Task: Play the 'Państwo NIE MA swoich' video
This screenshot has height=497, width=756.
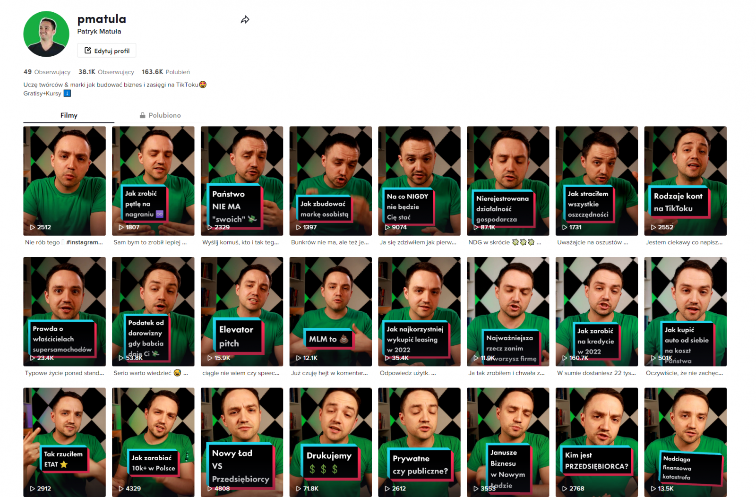Action: click(x=241, y=180)
